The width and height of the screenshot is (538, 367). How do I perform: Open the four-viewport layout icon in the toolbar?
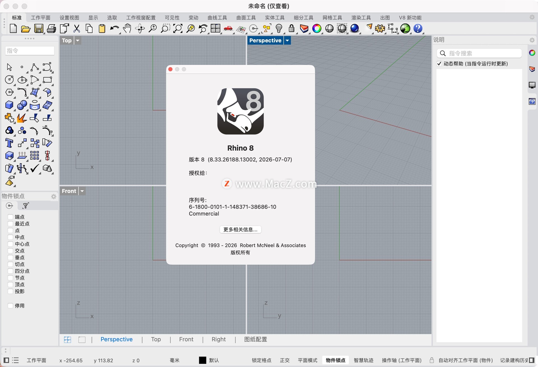pos(216,29)
